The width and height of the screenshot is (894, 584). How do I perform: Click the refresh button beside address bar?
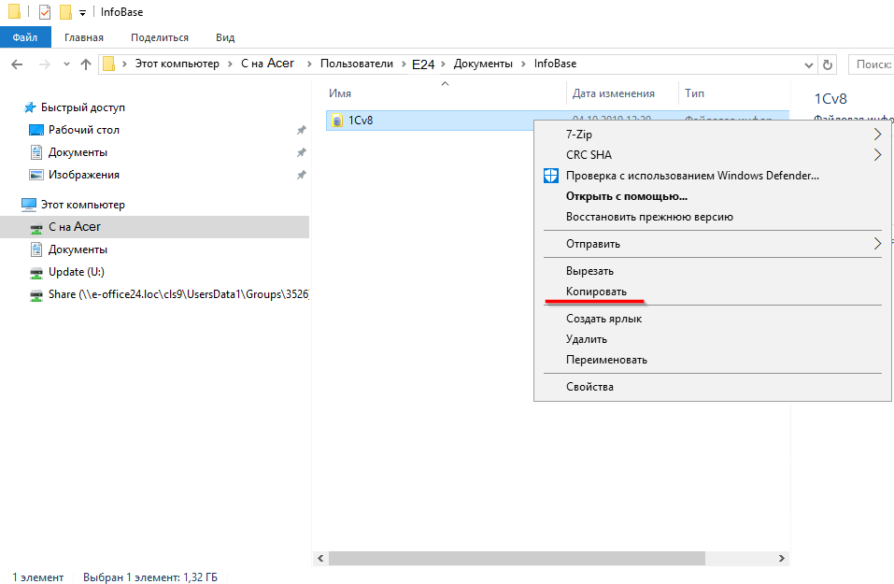pos(827,64)
